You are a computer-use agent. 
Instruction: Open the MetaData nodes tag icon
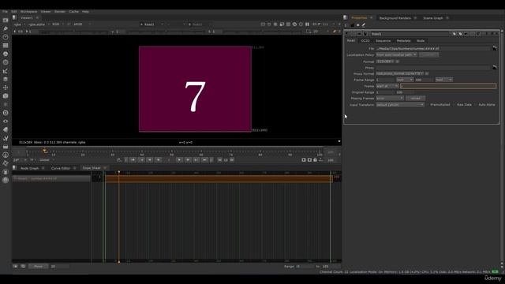(6, 129)
